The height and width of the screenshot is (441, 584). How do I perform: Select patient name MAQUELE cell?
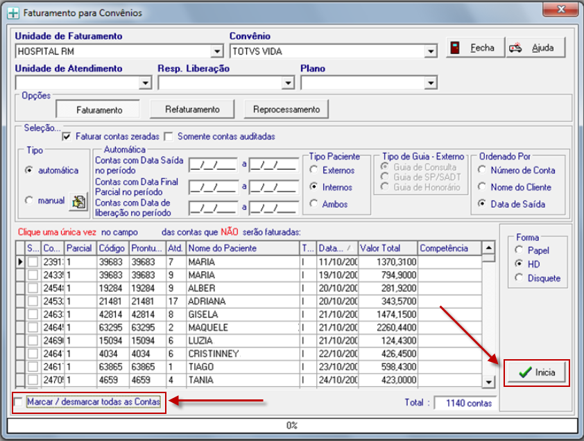coord(243,327)
